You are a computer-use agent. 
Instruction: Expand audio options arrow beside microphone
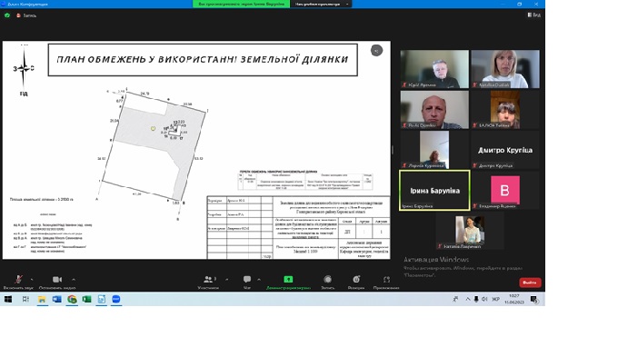coord(32,279)
